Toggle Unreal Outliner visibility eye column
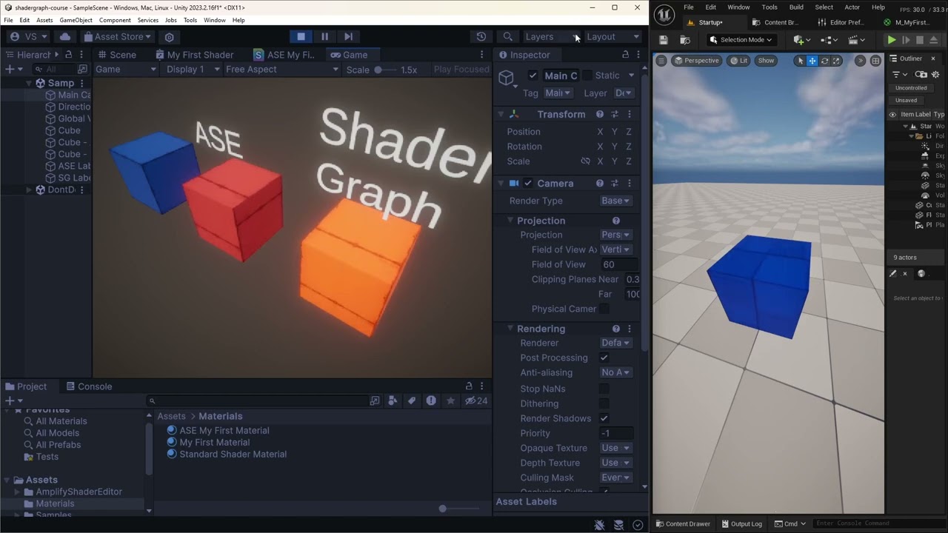 (892, 115)
